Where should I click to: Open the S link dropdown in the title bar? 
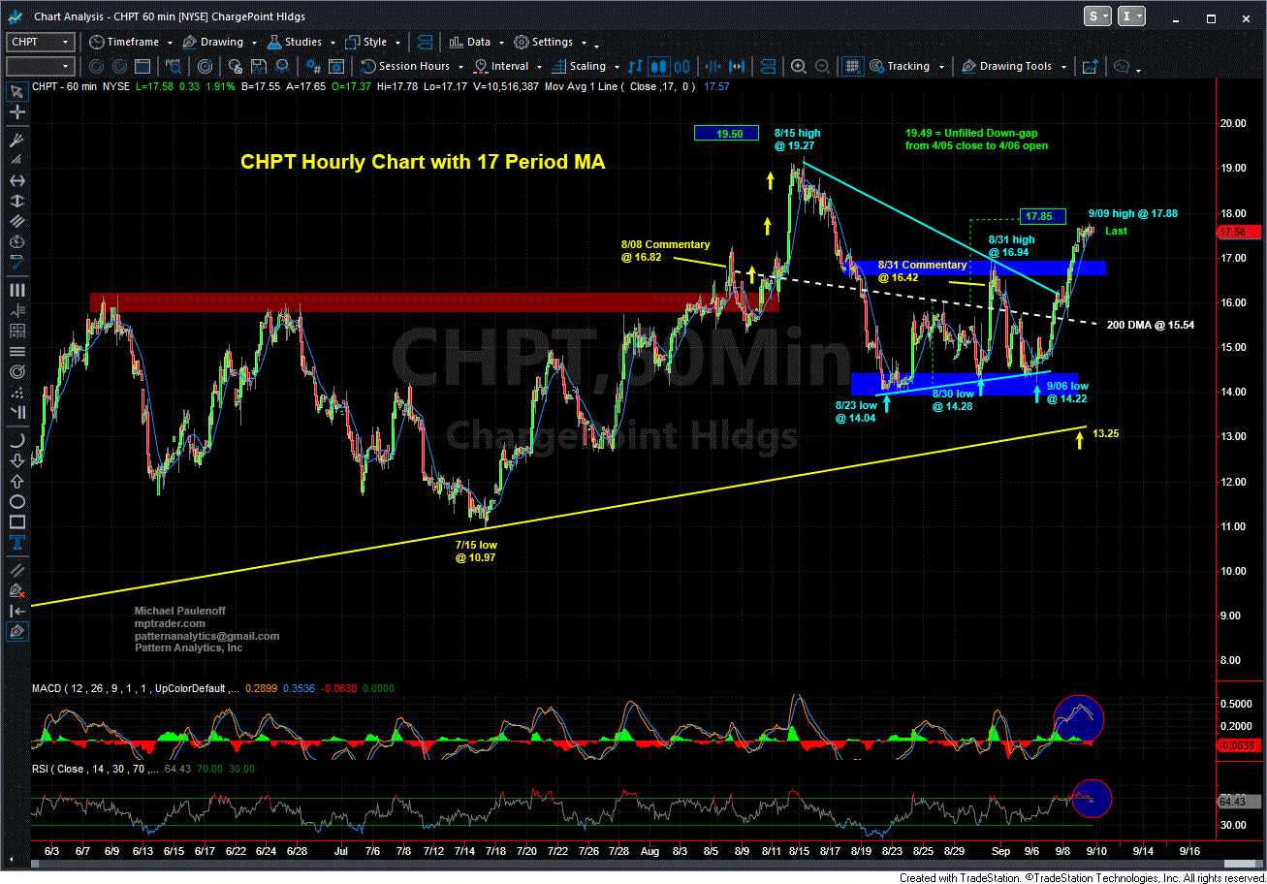pos(1098,16)
